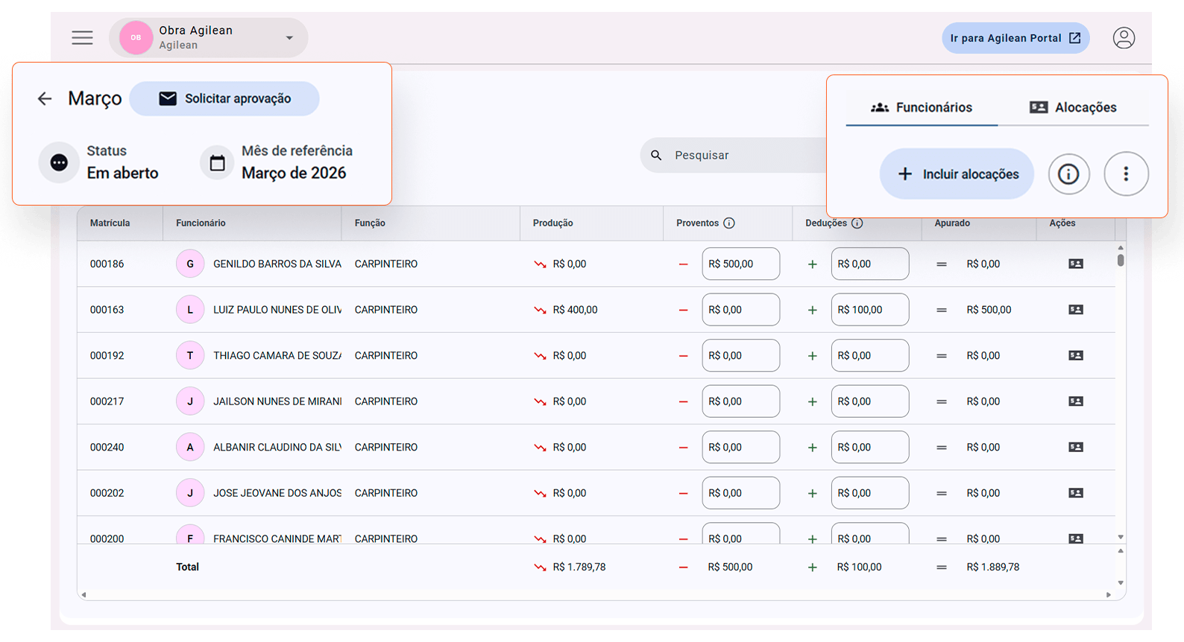This screenshot has width=1184, height=642.
Task: Click the A avatar of Albanir Claudino
Action: click(190, 447)
